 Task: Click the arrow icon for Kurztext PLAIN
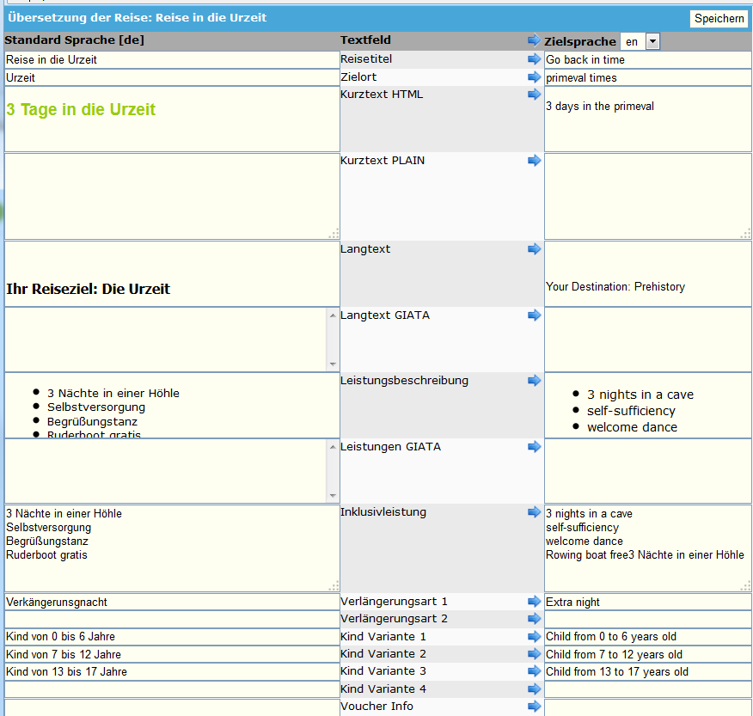534,161
